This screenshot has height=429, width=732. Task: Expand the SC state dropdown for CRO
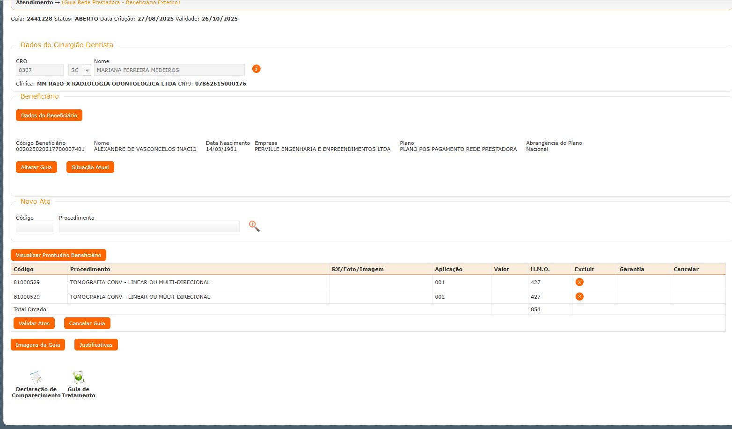87,70
